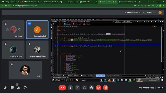166x93 pixels.
Task: Turn on the camera with the red button
Action: (99, 88)
